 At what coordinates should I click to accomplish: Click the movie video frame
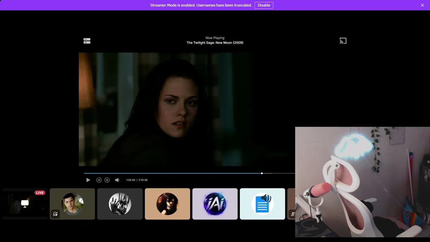187,109
